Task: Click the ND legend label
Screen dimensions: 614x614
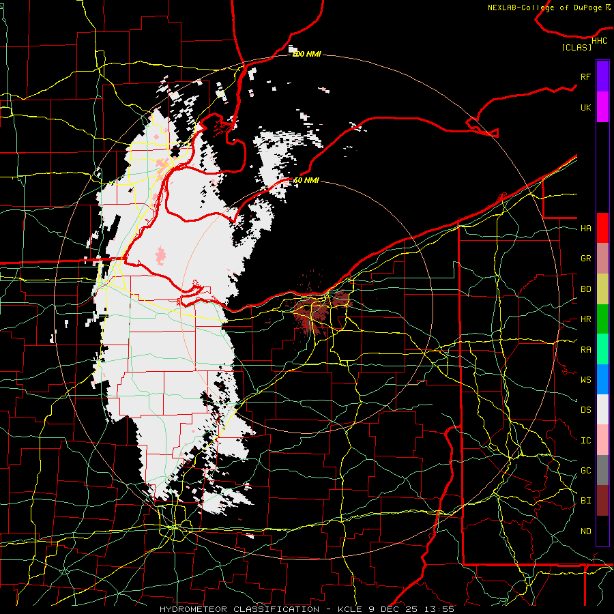Action: tap(585, 531)
